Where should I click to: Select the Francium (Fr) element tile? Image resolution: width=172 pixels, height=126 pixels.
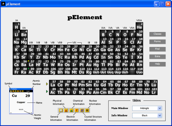17,71
